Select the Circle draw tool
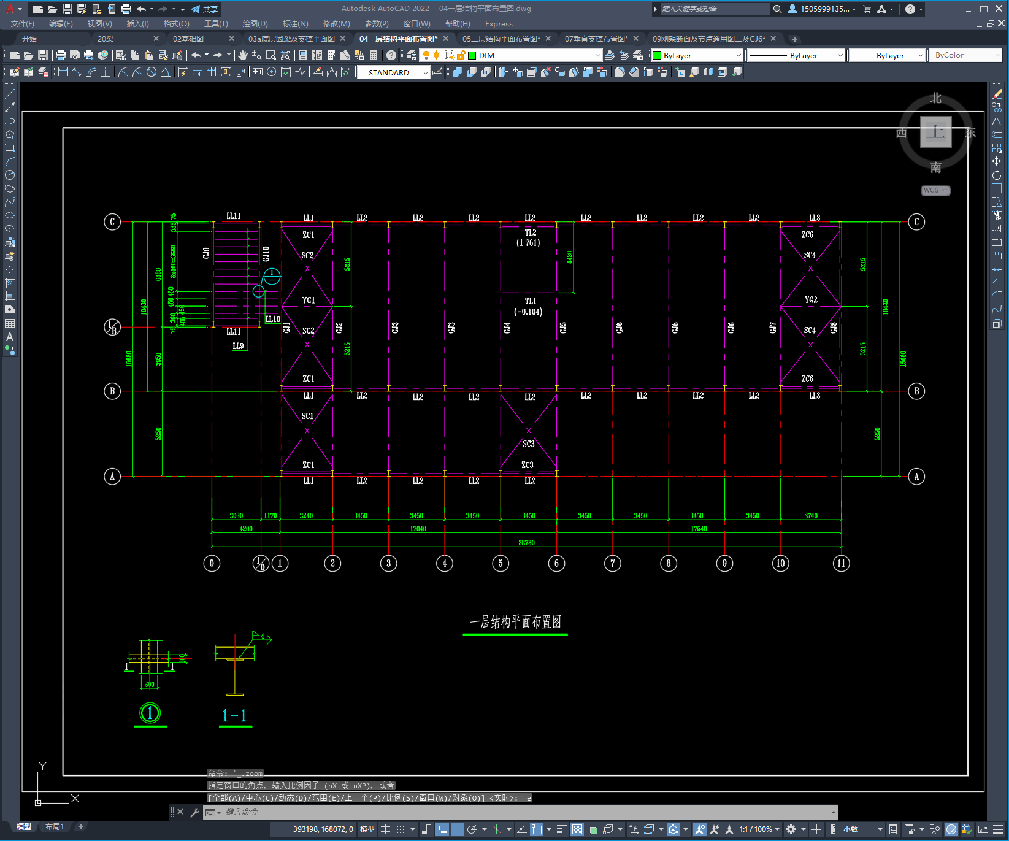The height and width of the screenshot is (841, 1009). (10, 175)
